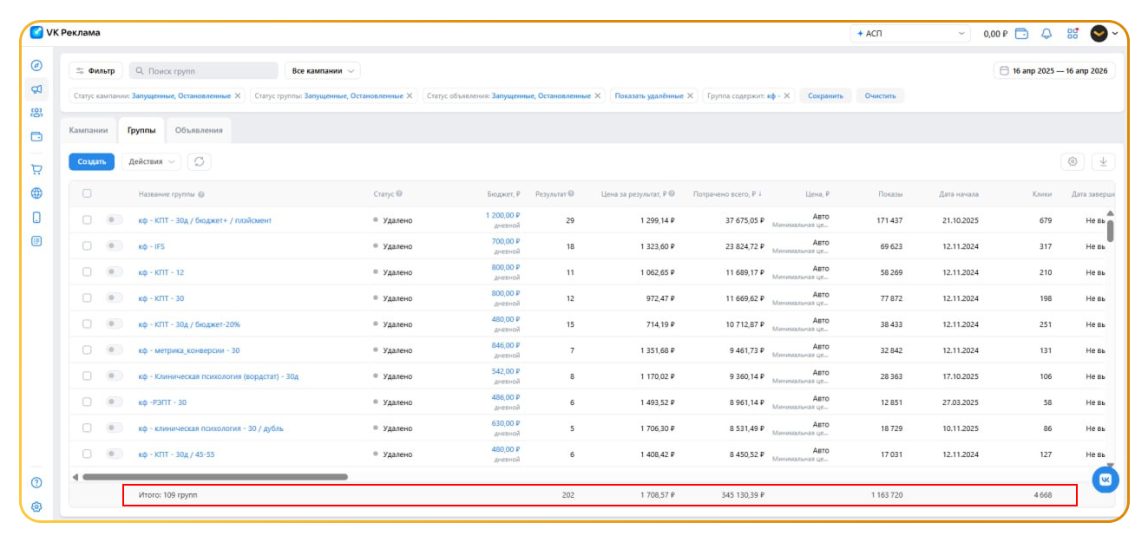Expand the 'АСП' account selector
1148x542 pixels.
(910, 34)
